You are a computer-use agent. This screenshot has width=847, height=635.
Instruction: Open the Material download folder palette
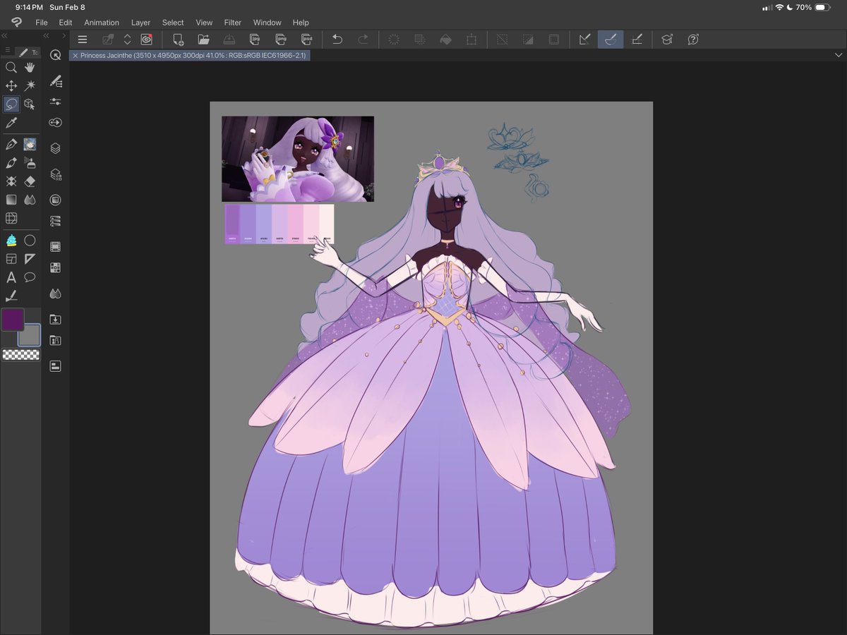55,320
